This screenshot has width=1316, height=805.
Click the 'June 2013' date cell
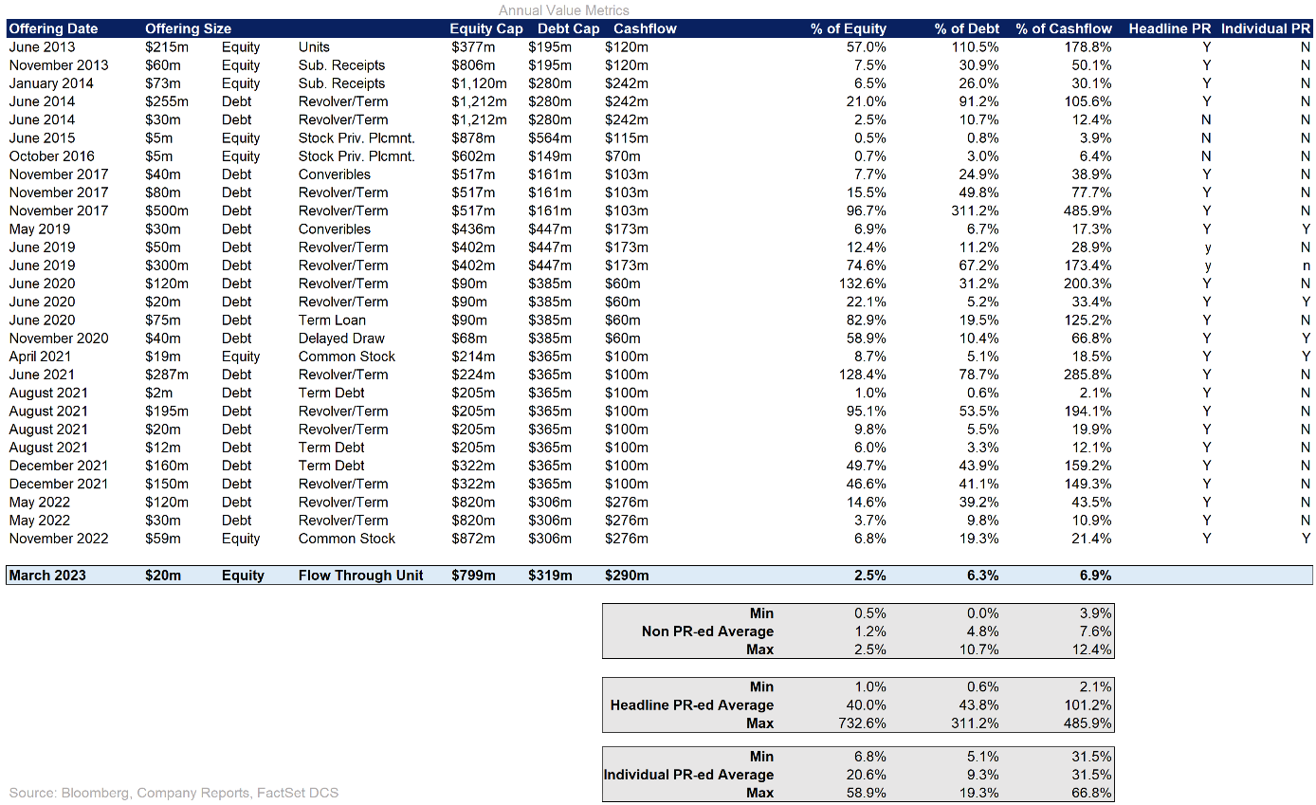click(42, 46)
